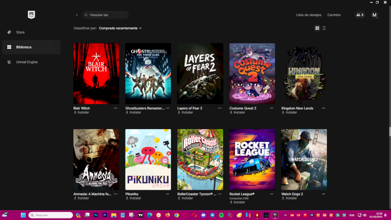This screenshot has width=391, height=220.
Task: Click the Epic Games logo in sidebar
Action: point(31,15)
